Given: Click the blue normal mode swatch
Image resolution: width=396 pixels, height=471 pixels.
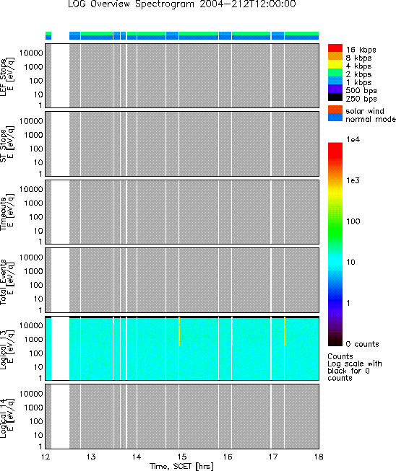Looking at the screenshot, I should pyautogui.click(x=335, y=118).
